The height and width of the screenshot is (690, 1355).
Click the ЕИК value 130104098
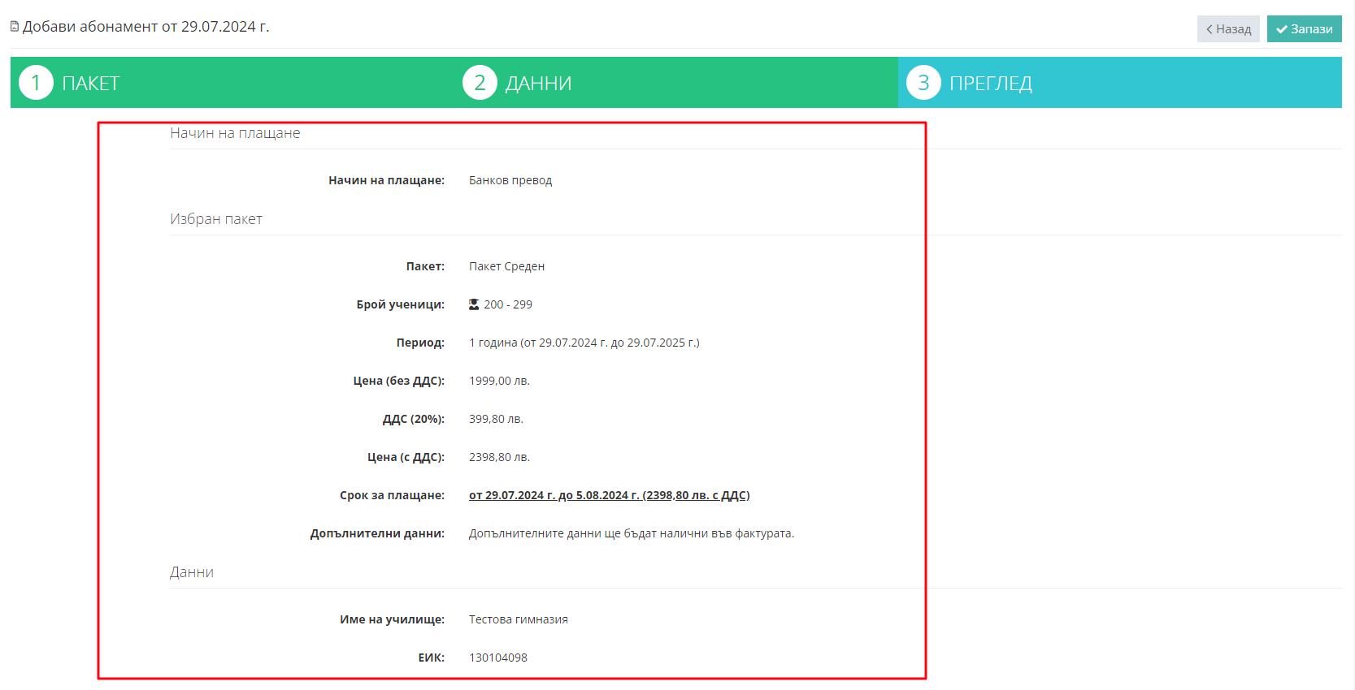(497, 658)
